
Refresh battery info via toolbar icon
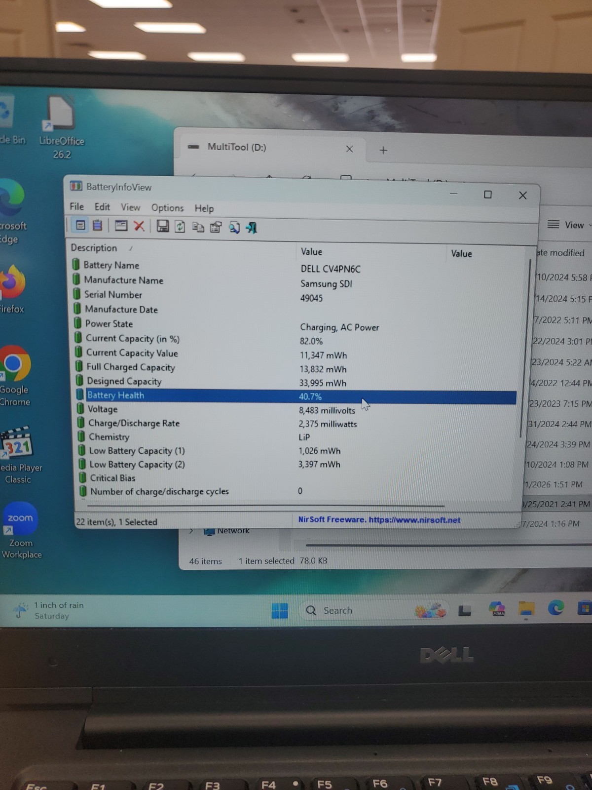point(180,227)
